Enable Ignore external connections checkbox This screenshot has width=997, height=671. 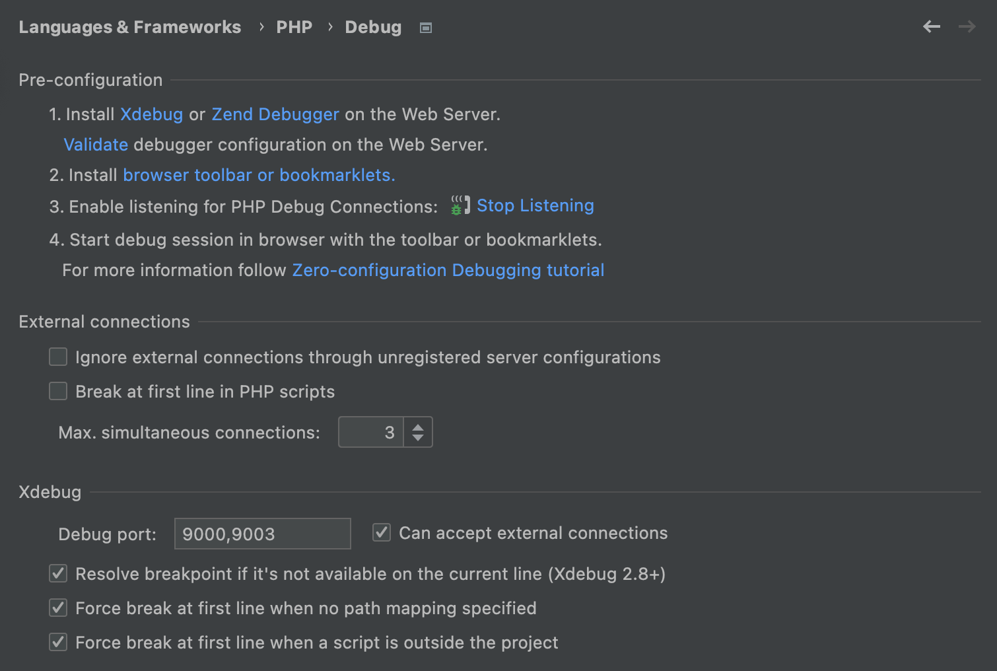58,357
